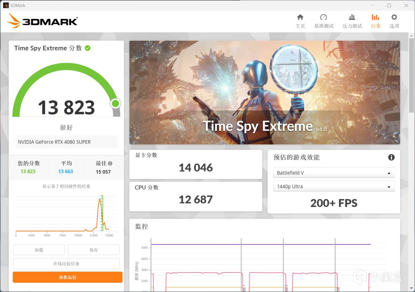Click the 监控 section heading
Screen dimensions: 415x292
click(142, 226)
